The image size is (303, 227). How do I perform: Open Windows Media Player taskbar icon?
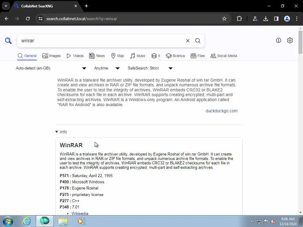tap(81, 221)
